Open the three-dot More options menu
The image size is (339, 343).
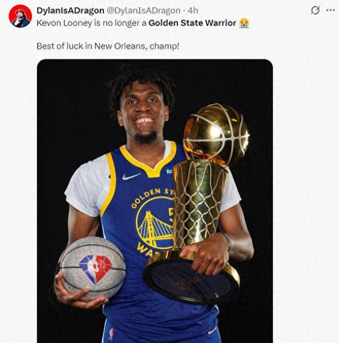[330, 10]
